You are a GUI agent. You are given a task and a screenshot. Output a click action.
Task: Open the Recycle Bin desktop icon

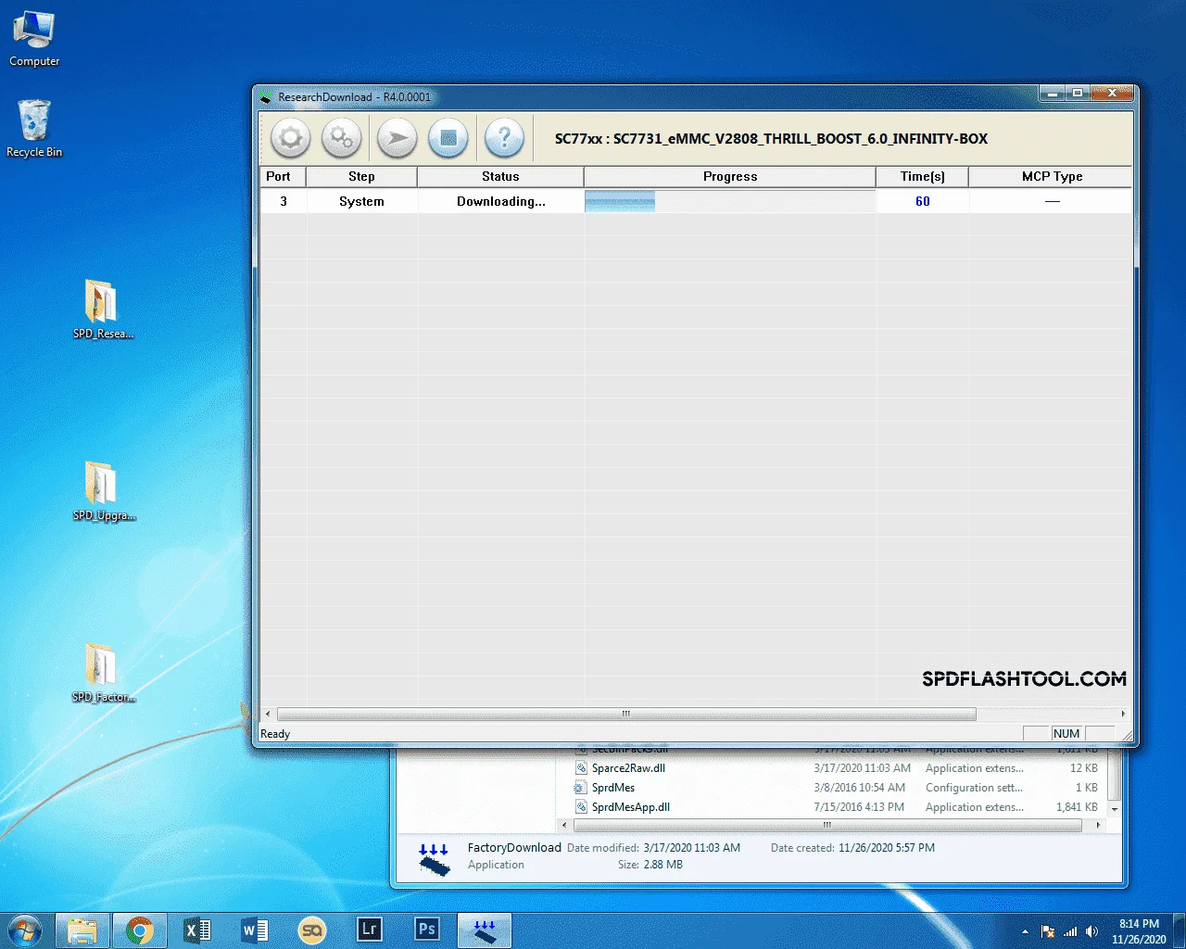34,128
